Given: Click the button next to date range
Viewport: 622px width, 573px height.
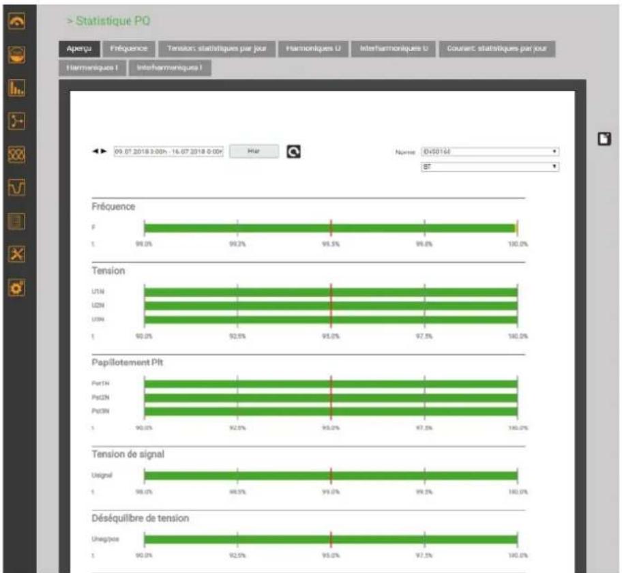Looking at the screenshot, I should click(x=254, y=151).
